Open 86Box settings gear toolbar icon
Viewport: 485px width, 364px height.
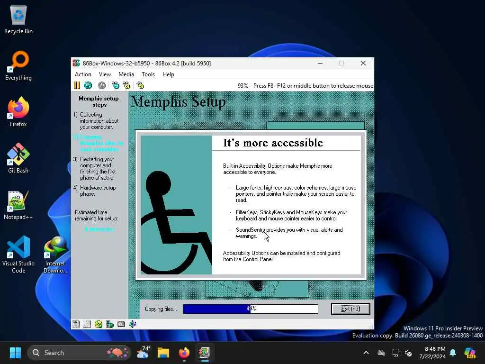140,85
